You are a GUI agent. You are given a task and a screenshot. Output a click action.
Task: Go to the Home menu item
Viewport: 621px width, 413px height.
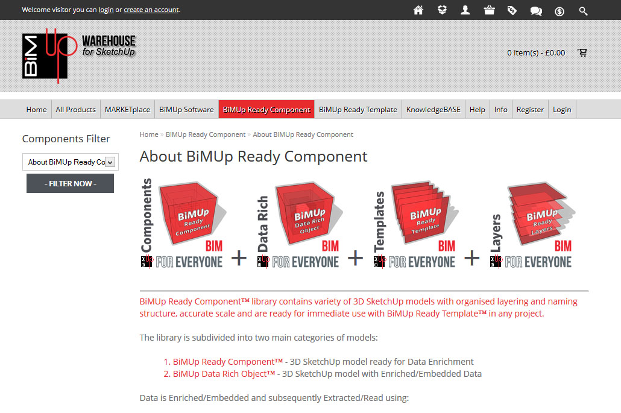(x=36, y=110)
